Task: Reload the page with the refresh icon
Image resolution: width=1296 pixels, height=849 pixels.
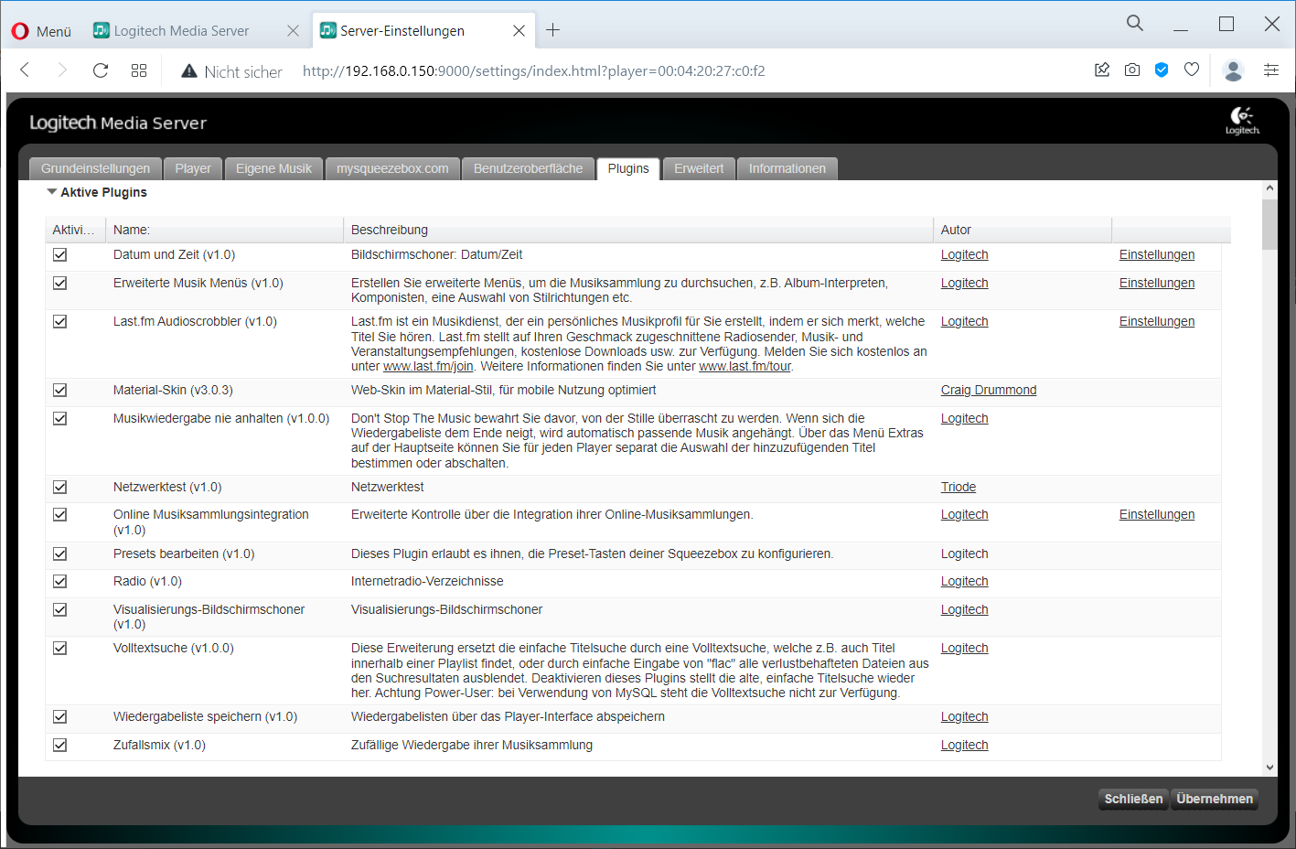Action: tap(101, 70)
